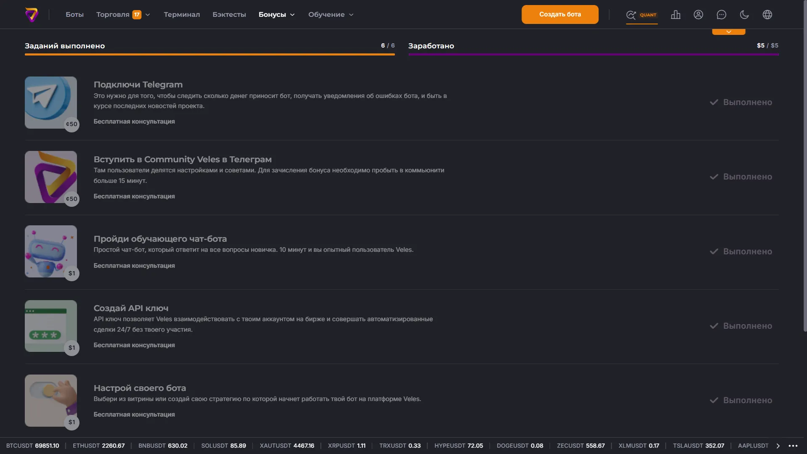This screenshot has height=454, width=807.
Task: Click the chat-bot robot task thumbnail
Action: tap(51, 251)
